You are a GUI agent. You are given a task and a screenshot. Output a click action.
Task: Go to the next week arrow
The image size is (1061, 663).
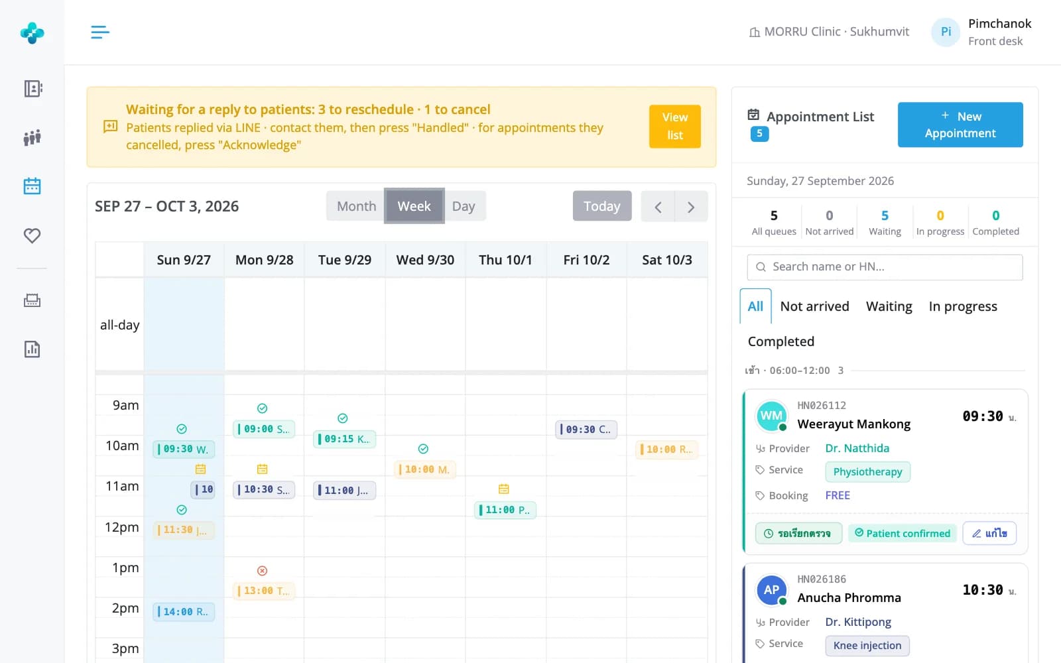point(691,206)
